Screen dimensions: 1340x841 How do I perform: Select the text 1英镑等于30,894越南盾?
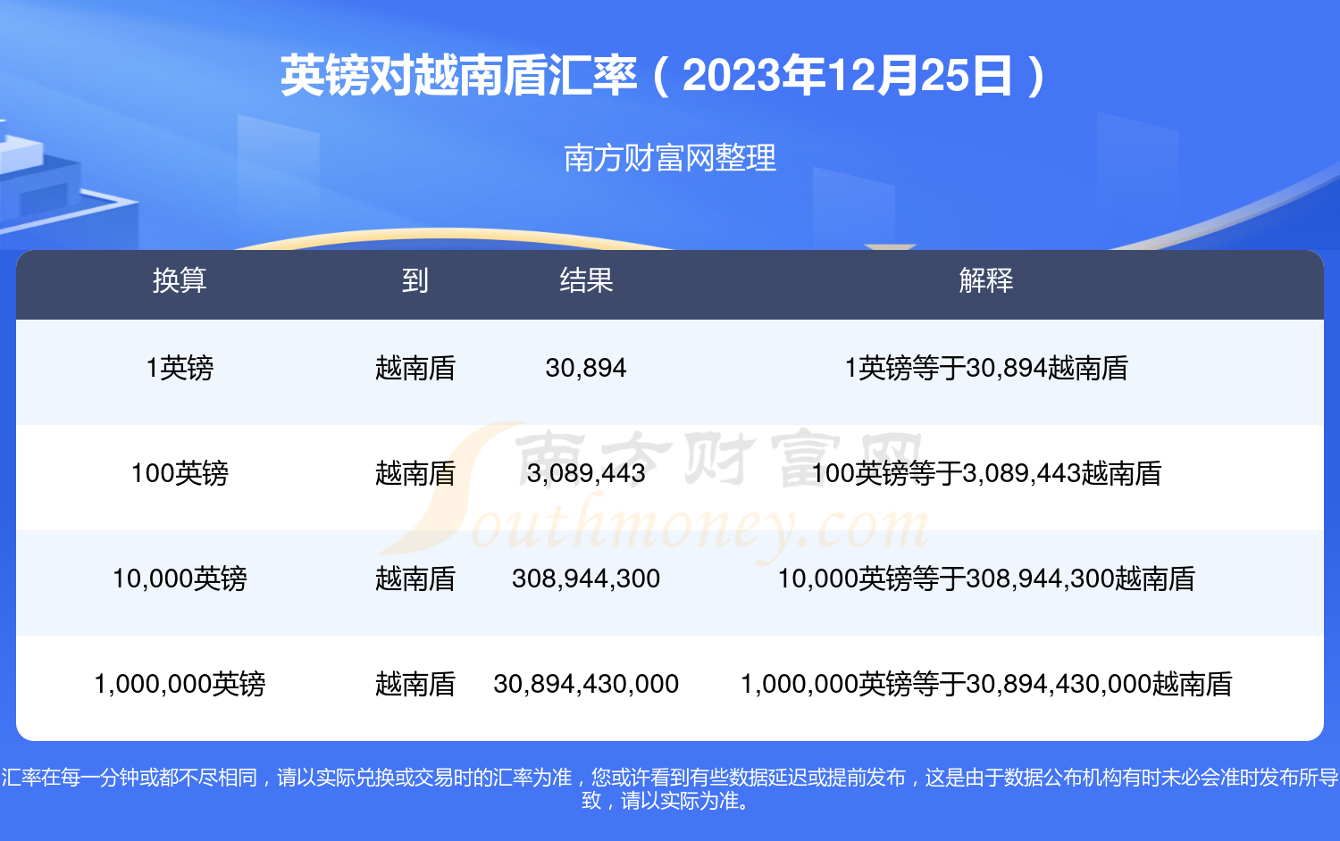pyautogui.click(x=986, y=368)
